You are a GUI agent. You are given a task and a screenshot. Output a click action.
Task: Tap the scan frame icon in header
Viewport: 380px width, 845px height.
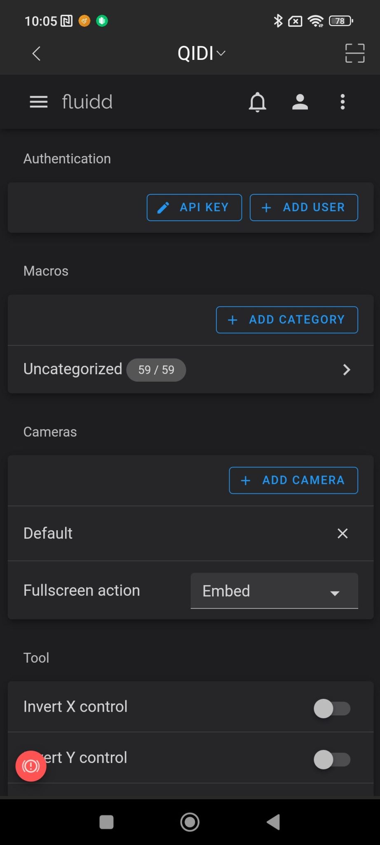pos(354,53)
